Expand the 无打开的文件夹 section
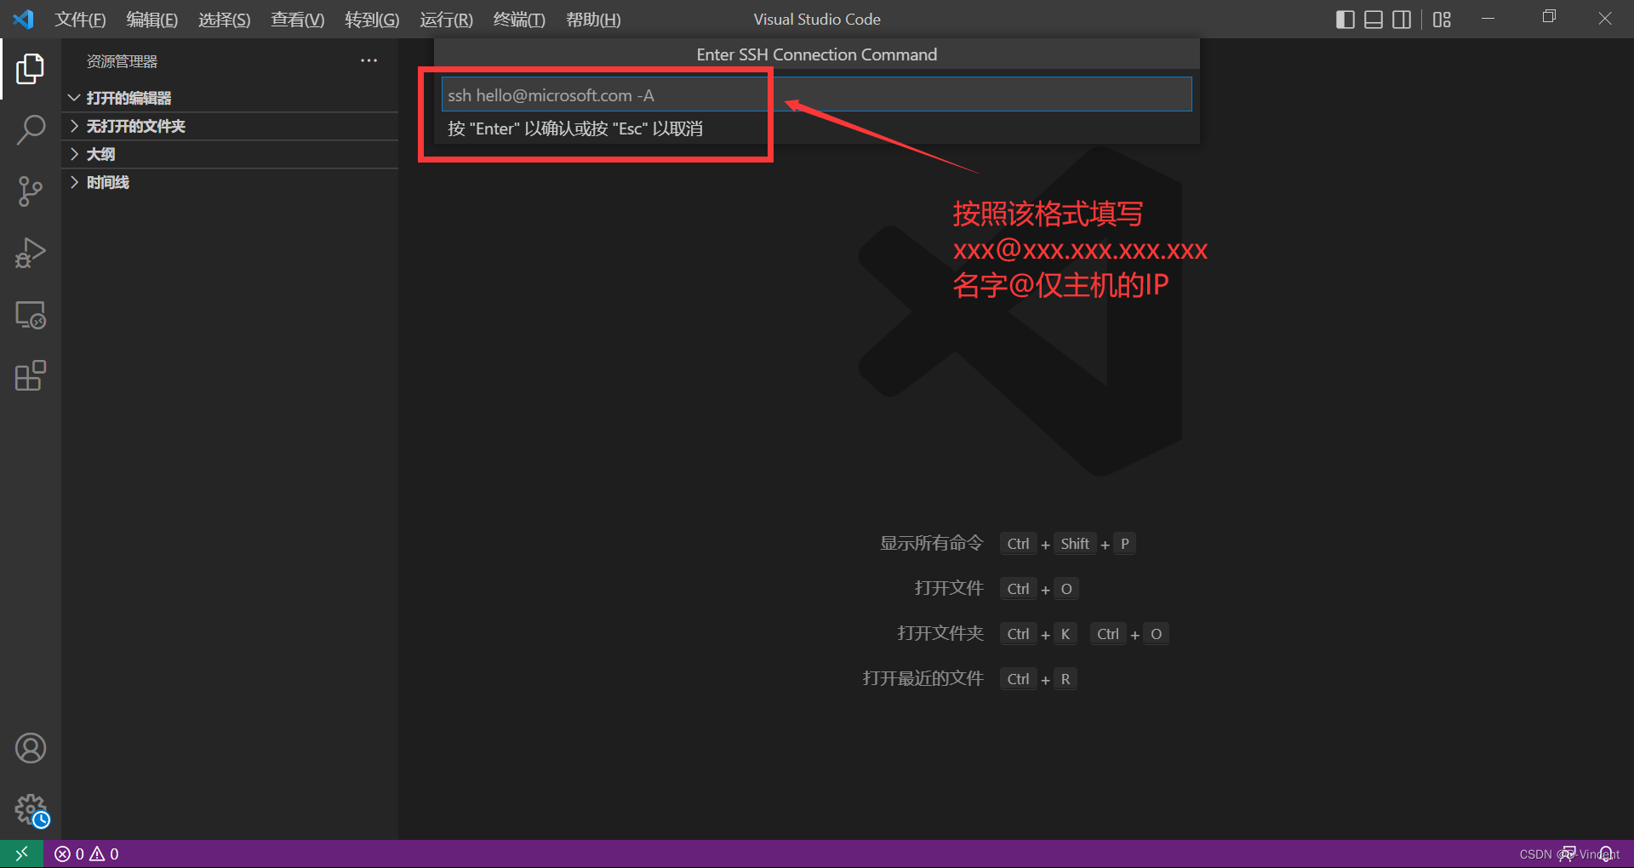Image resolution: width=1634 pixels, height=868 pixels. point(230,126)
